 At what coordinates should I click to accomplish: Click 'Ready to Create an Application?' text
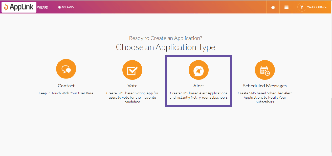click(166, 38)
